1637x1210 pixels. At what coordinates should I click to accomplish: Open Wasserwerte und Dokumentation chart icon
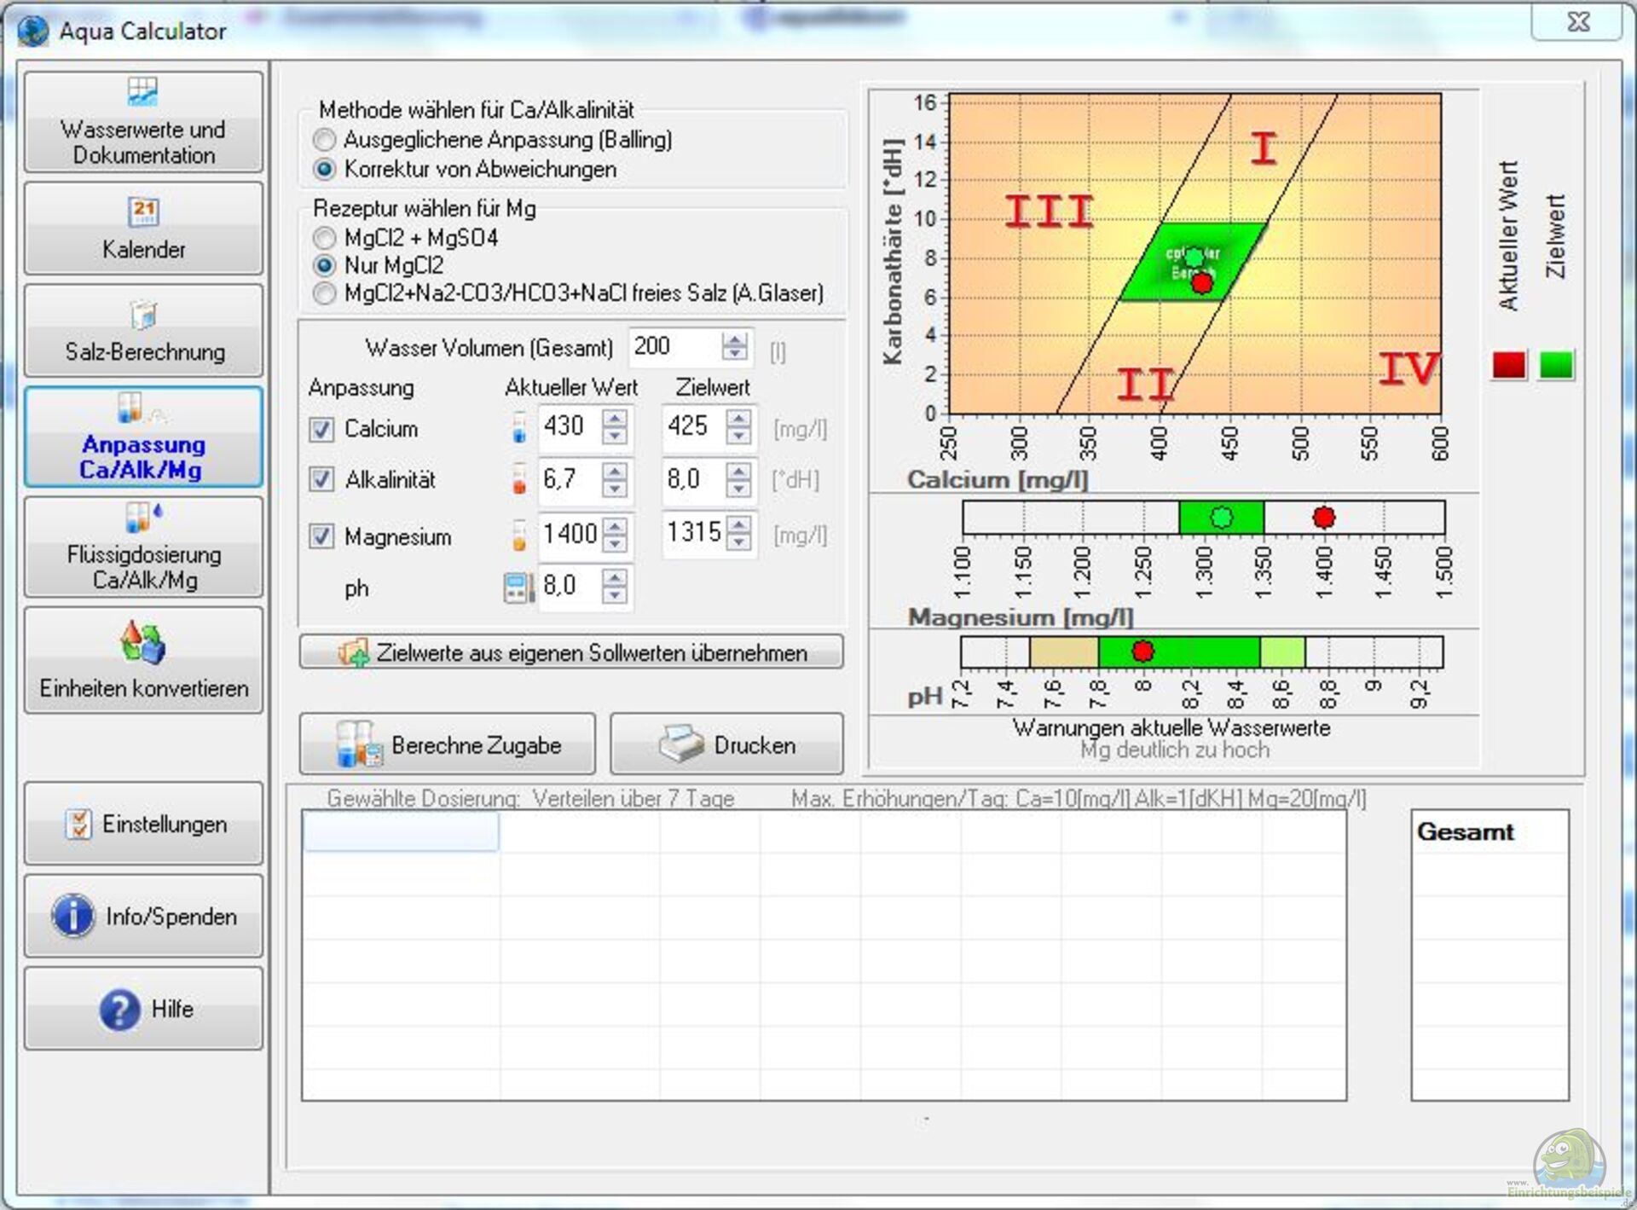coord(142,91)
